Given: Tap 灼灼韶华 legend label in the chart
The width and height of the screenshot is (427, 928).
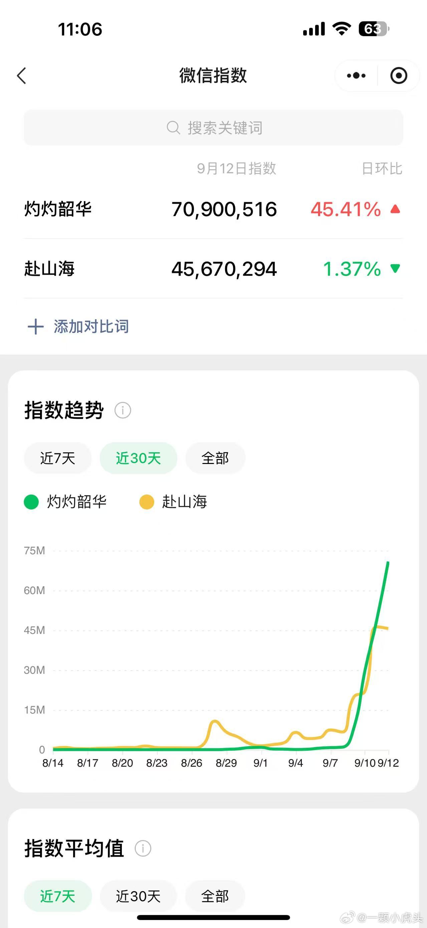Looking at the screenshot, I should point(76,502).
